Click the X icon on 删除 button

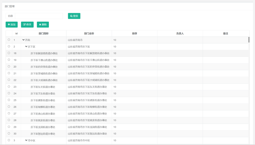tap(40, 25)
